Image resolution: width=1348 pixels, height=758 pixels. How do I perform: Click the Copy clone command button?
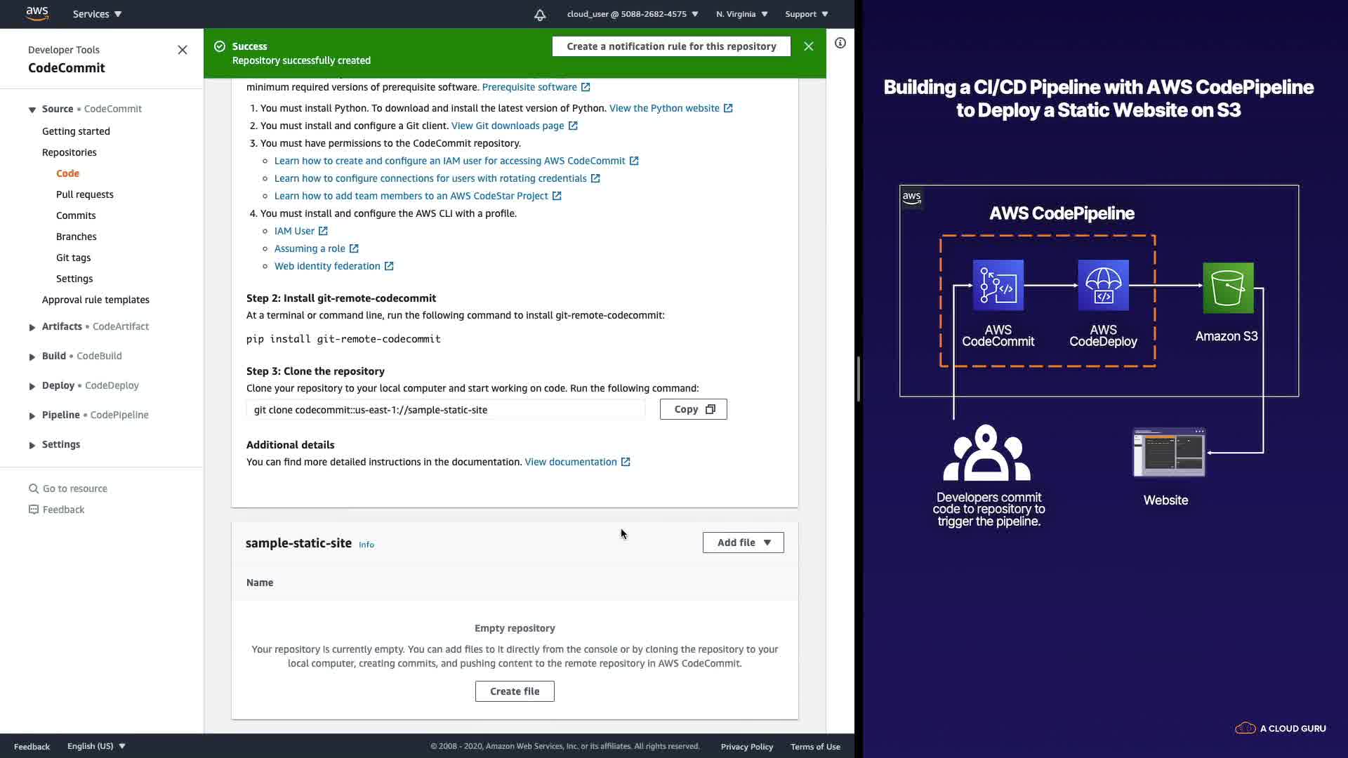(x=693, y=409)
